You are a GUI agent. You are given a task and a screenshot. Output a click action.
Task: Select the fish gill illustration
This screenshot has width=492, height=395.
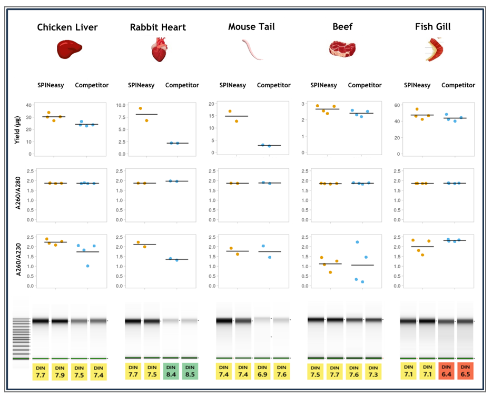click(x=435, y=49)
